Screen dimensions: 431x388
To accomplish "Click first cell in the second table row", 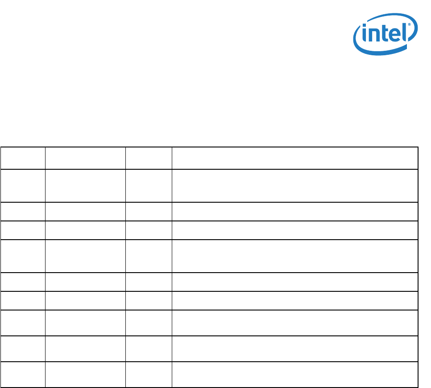I will 23,186.
